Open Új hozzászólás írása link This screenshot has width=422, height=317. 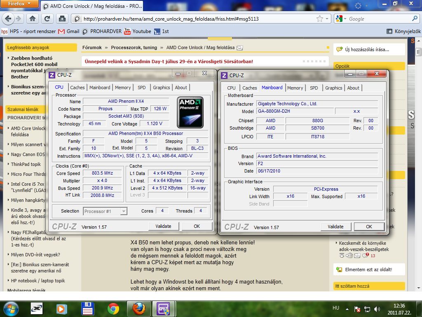pos(367,50)
